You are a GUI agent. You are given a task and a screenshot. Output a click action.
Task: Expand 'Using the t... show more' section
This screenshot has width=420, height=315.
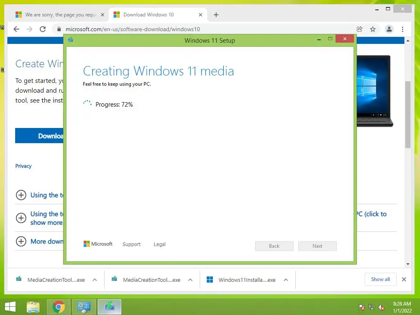21,218
